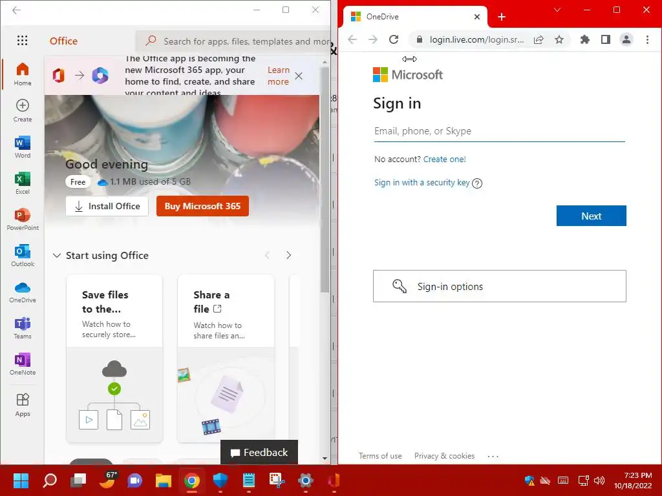Click the volume icon in system tray
This screenshot has width=662, height=496.
pos(599,480)
